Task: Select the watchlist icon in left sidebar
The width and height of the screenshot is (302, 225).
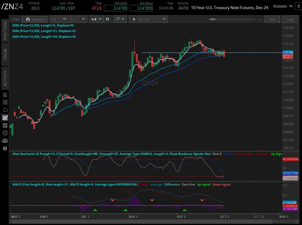Action: 5,102
